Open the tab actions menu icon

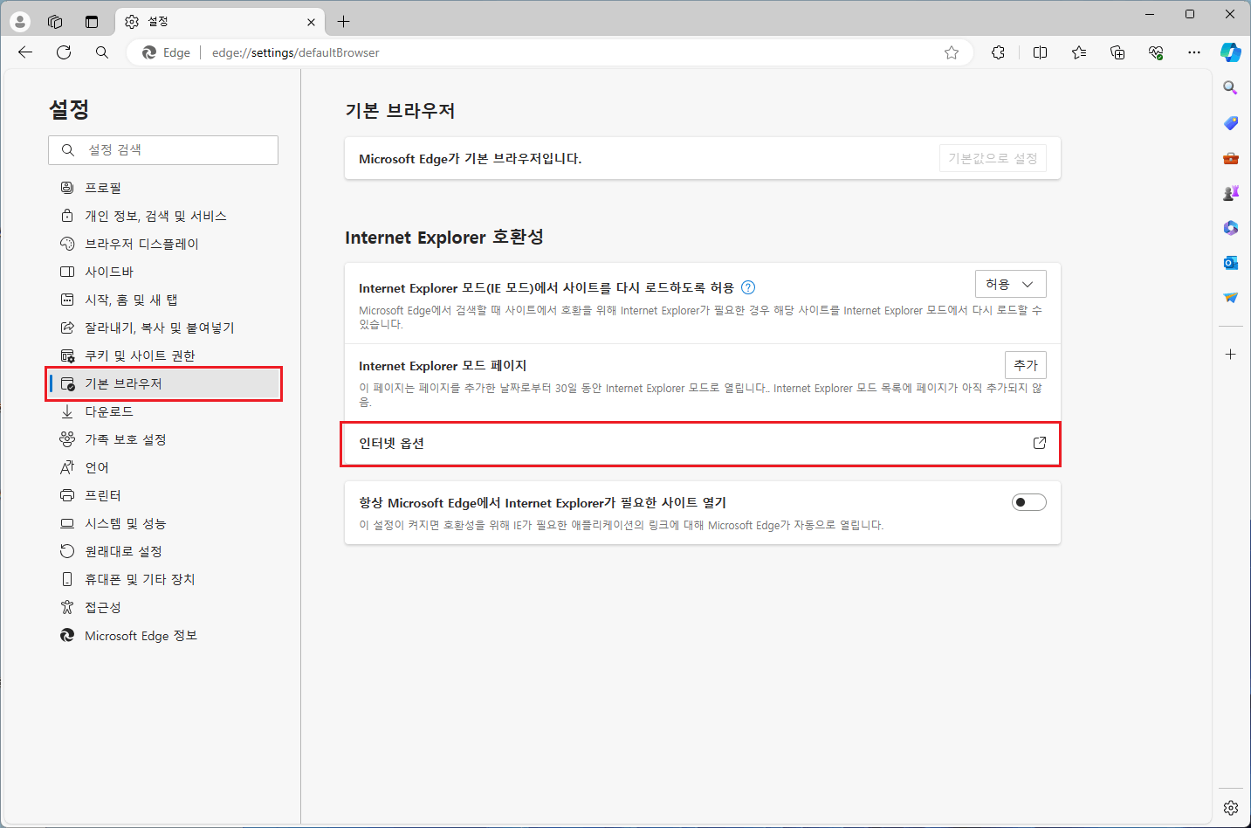(x=92, y=22)
